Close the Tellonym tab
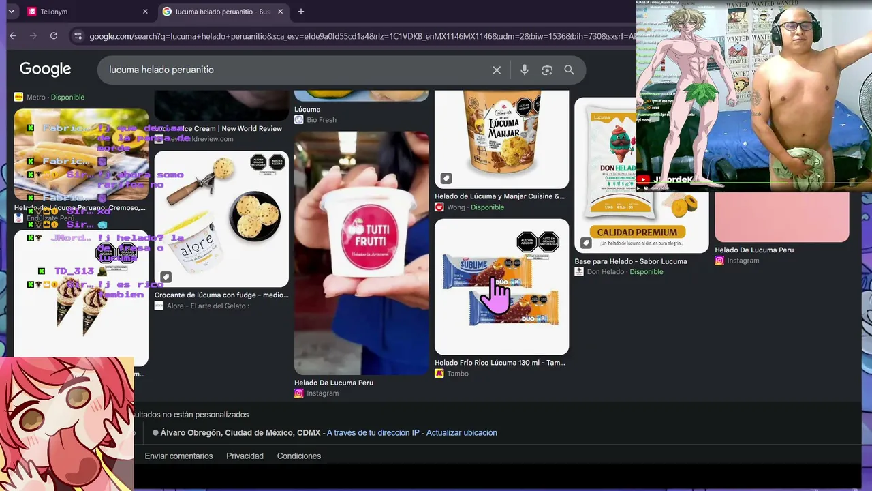The height and width of the screenshot is (491, 872). pyautogui.click(x=145, y=12)
